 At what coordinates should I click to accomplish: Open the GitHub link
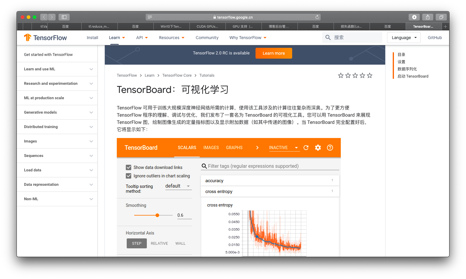pos(435,38)
